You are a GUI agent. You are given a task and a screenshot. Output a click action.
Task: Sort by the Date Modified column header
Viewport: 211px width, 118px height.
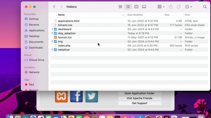(135, 15)
